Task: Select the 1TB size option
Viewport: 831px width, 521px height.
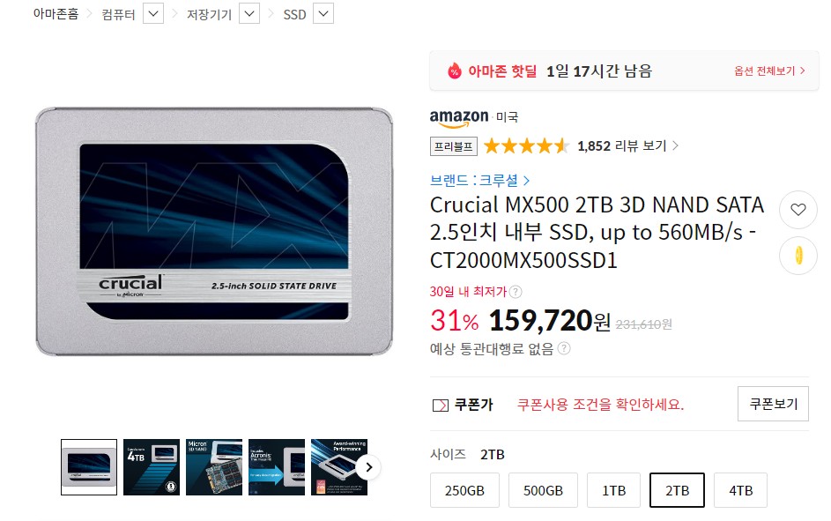Action: 613,490
